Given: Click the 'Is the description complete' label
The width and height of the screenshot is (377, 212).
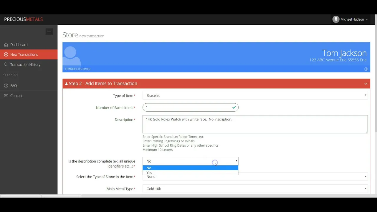Looking at the screenshot, I should pyautogui.click(x=102, y=164).
